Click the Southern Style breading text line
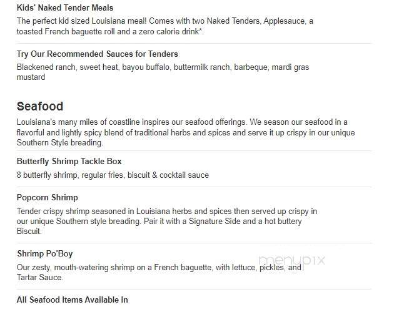The height and width of the screenshot is (312, 404). coord(60,143)
